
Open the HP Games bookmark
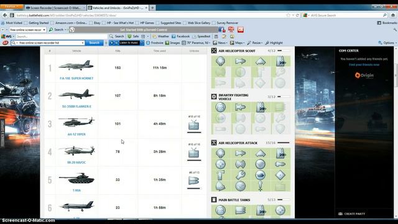click(144, 23)
